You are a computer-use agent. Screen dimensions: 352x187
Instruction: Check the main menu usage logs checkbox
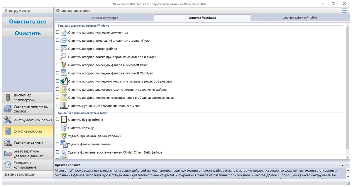coord(57,106)
